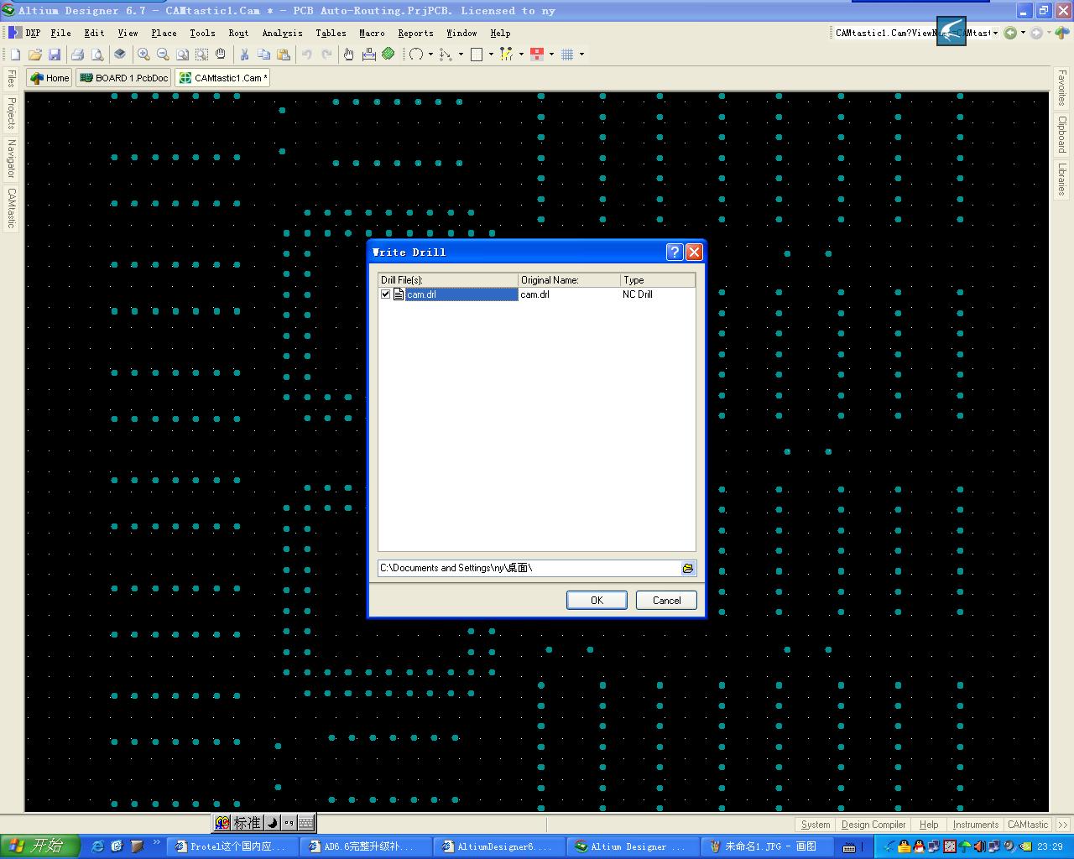Open a file using the folder icon
The image size is (1074, 859).
click(x=35, y=55)
